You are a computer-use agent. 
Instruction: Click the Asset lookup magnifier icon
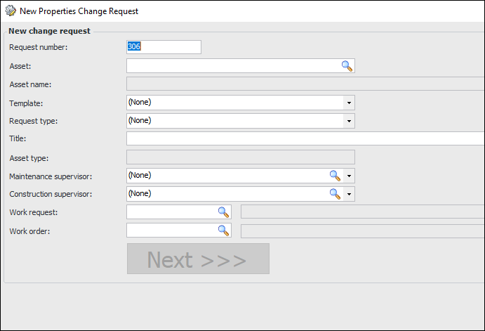pos(347,66)
